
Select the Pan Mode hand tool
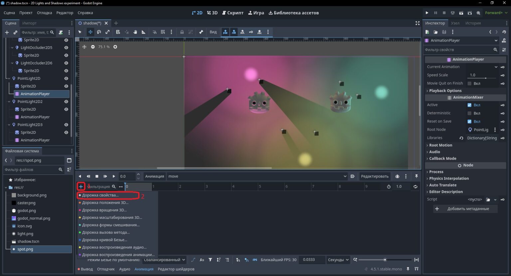135,32
